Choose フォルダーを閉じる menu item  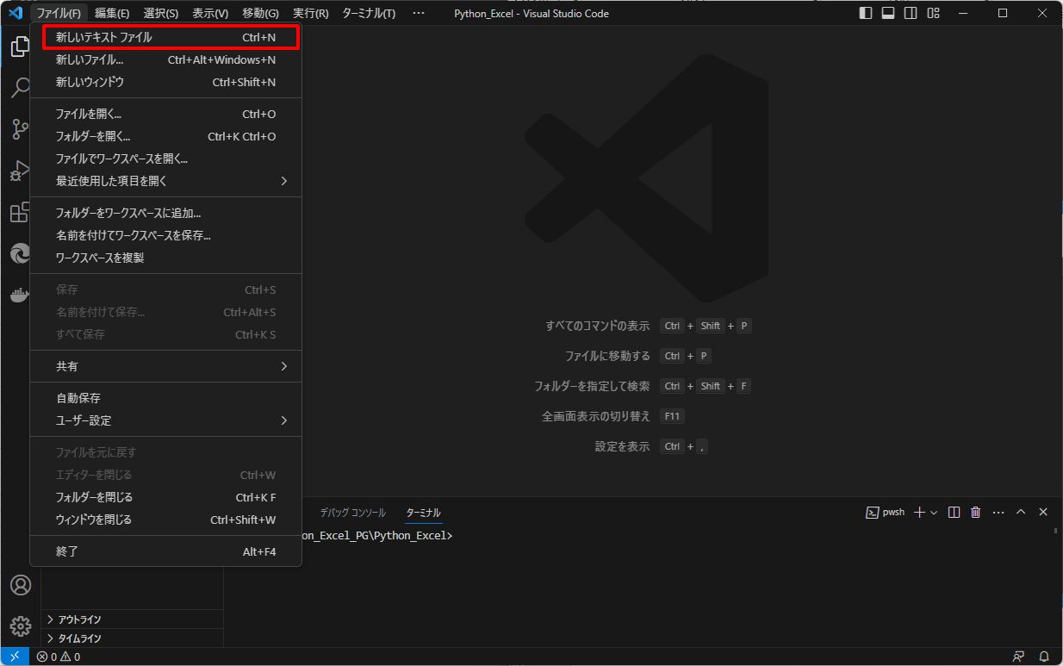[165, 497]
